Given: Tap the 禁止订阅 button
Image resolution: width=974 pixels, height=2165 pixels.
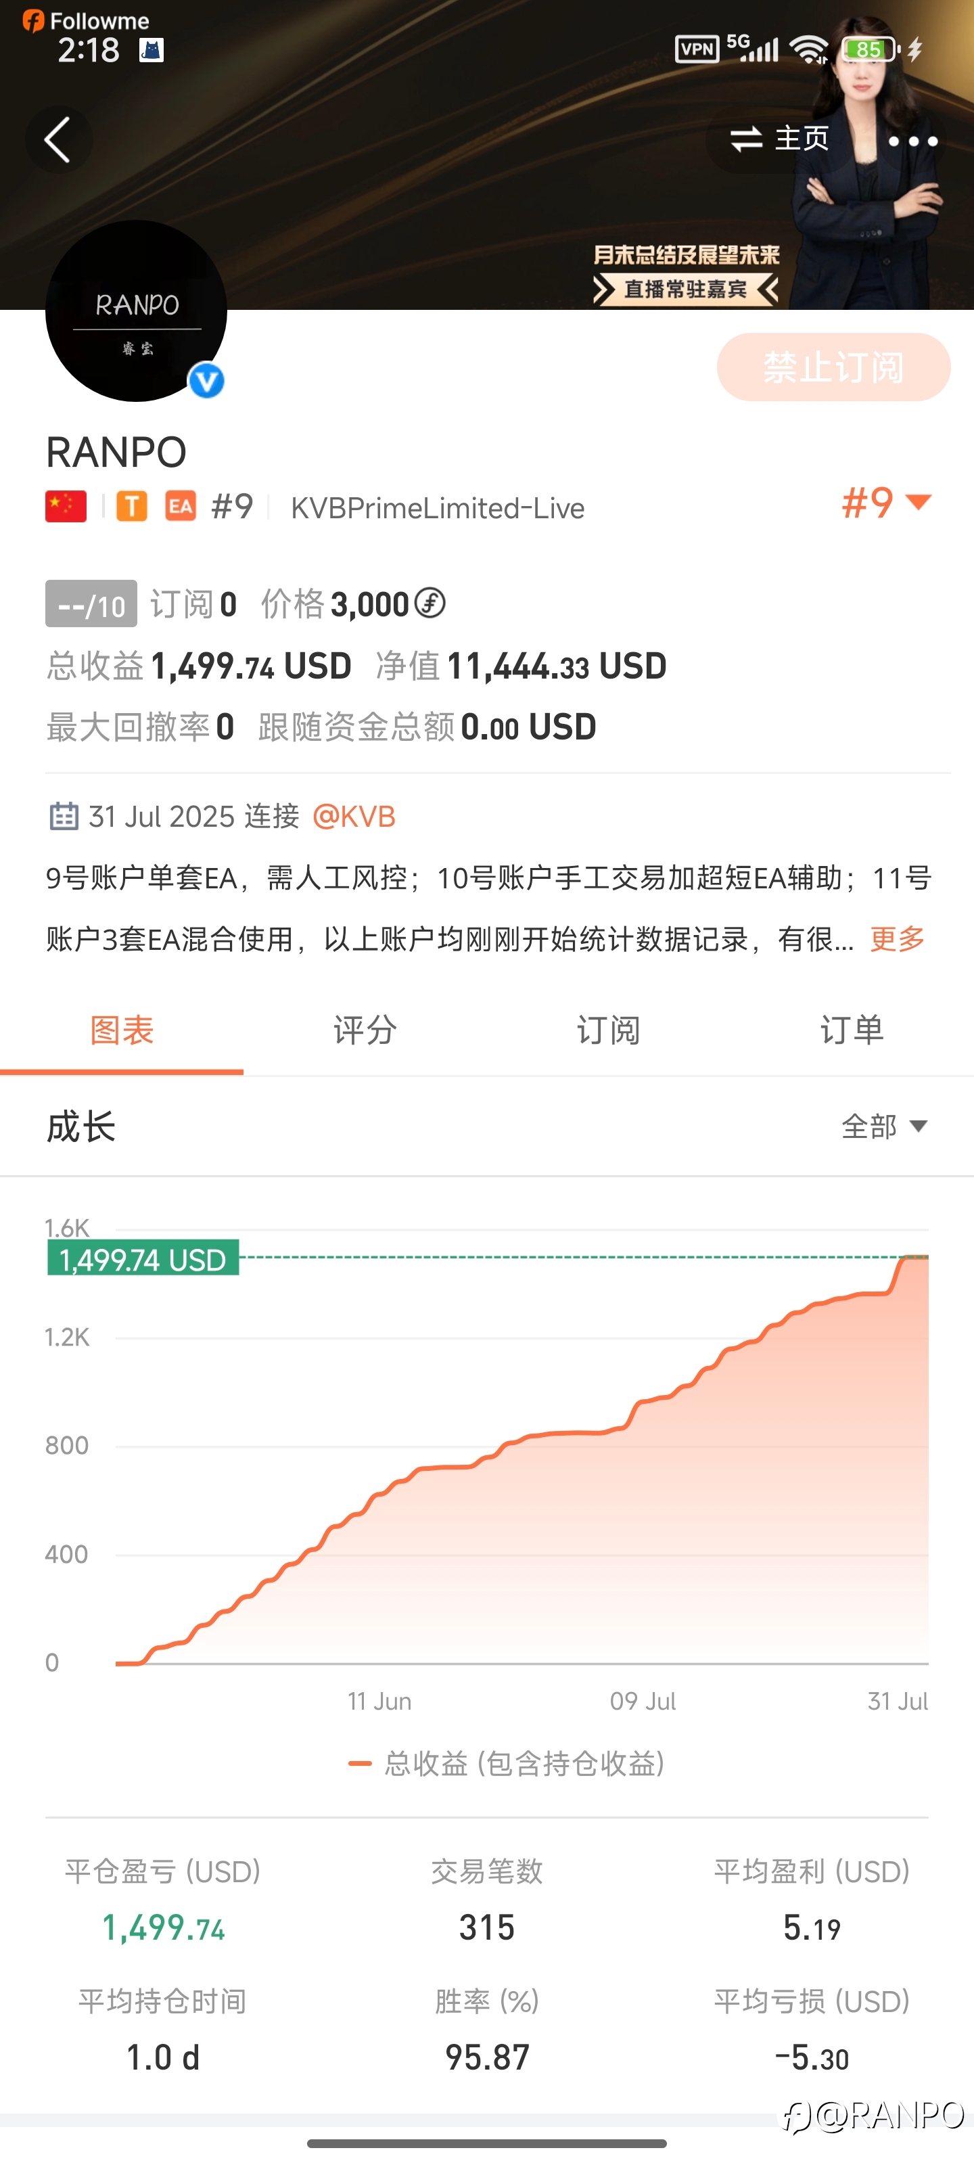Looking at the screenshot, I should pos(834,367).
